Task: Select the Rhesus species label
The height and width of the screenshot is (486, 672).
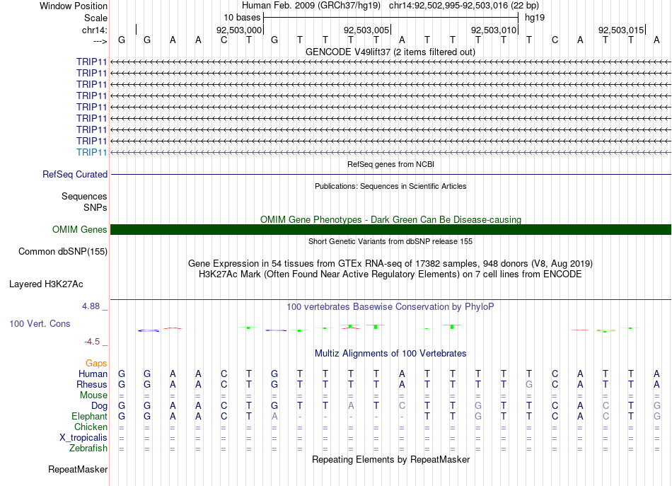Action: tap(92, 384)
